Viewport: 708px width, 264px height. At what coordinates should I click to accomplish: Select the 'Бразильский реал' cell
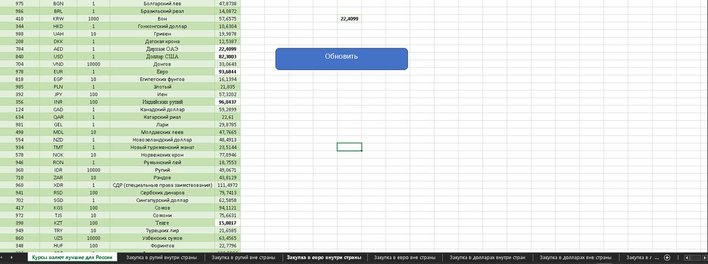(162, 11)
